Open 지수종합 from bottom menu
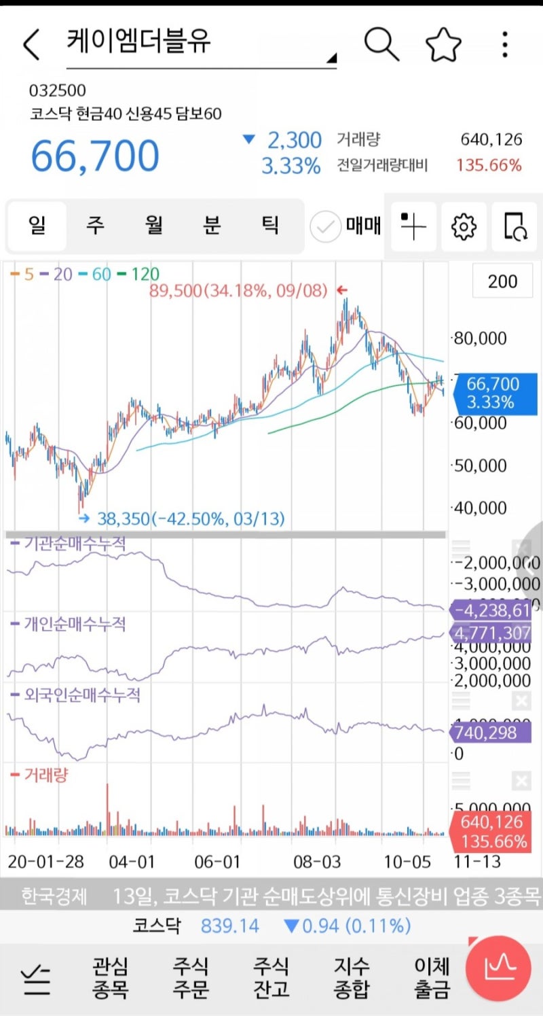 coord(352,977)
